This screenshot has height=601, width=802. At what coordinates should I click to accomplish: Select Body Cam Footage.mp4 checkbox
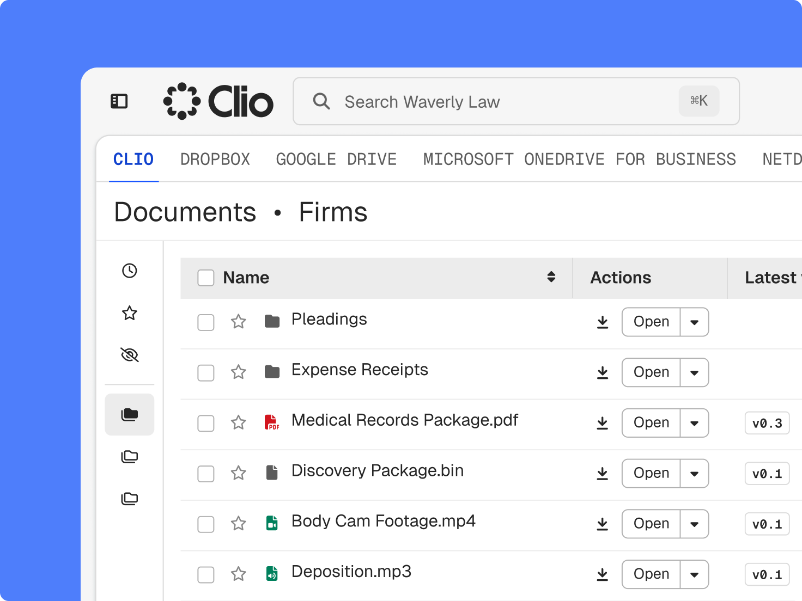[206, 524]
